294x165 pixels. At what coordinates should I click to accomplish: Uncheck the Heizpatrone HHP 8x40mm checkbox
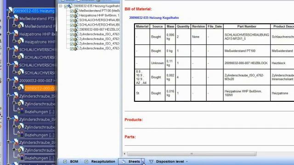point(72,16)
